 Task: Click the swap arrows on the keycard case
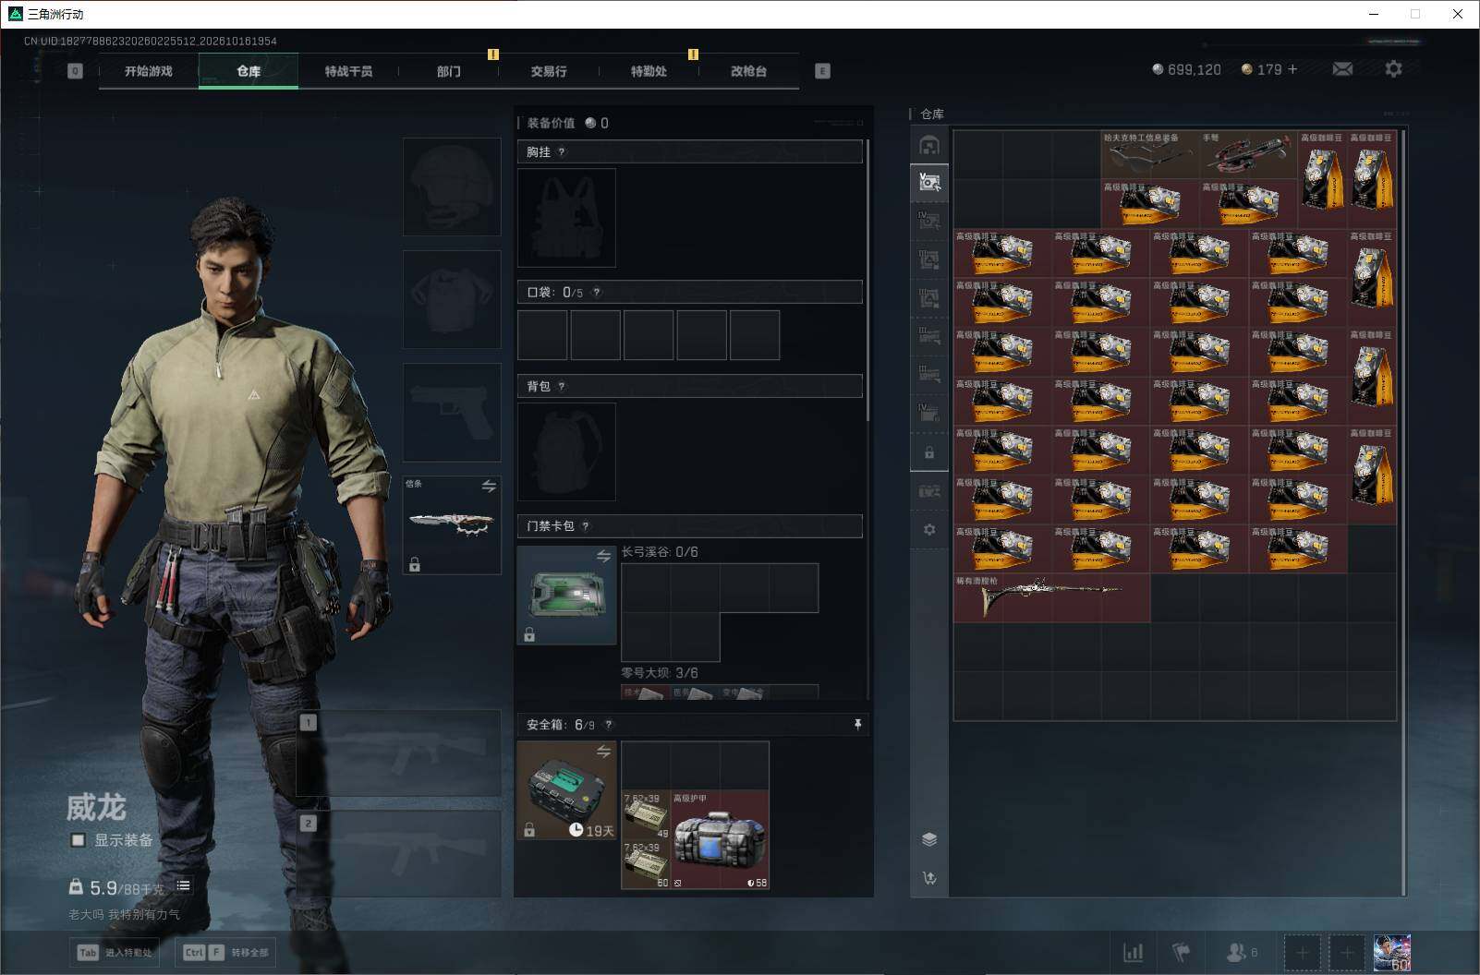point(603,556)
